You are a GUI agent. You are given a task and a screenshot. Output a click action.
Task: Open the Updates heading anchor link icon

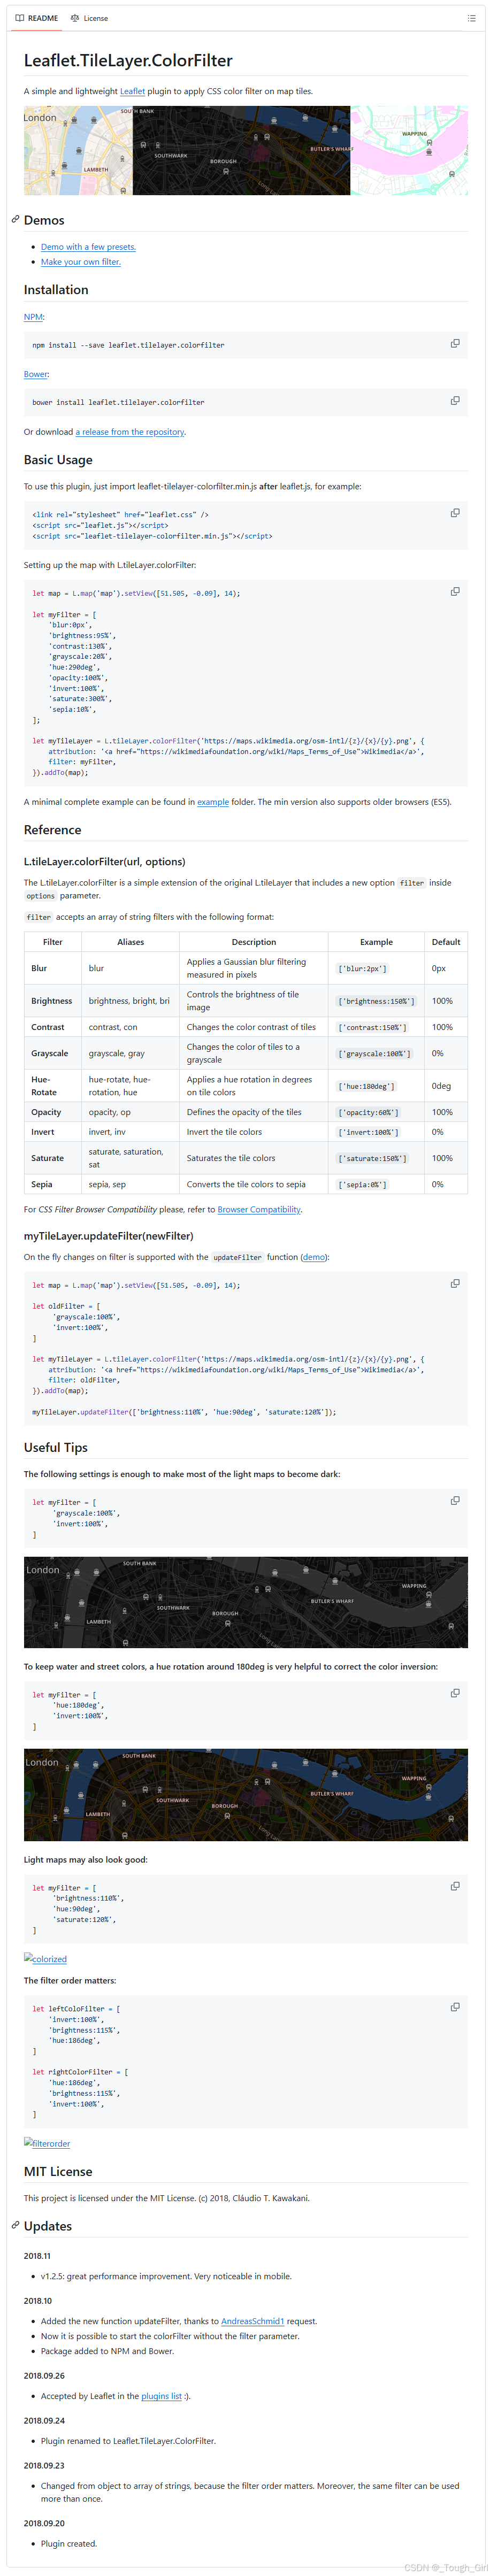coord(15,2225)
